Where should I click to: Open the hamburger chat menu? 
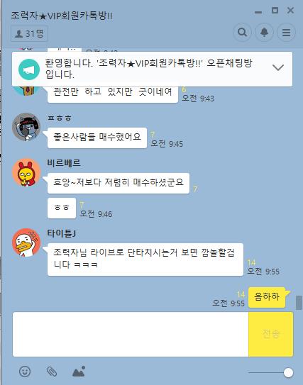(x=286, y=33)
